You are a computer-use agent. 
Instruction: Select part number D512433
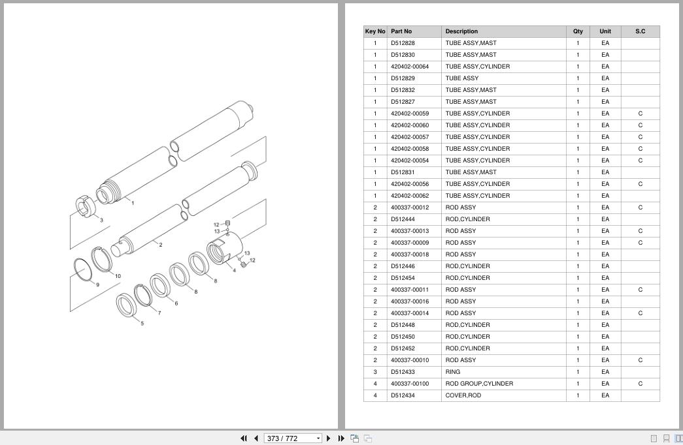(403, 372)
